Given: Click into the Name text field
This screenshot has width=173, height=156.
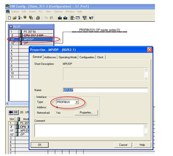Looking at the screenshot, I should coord(105,90).
